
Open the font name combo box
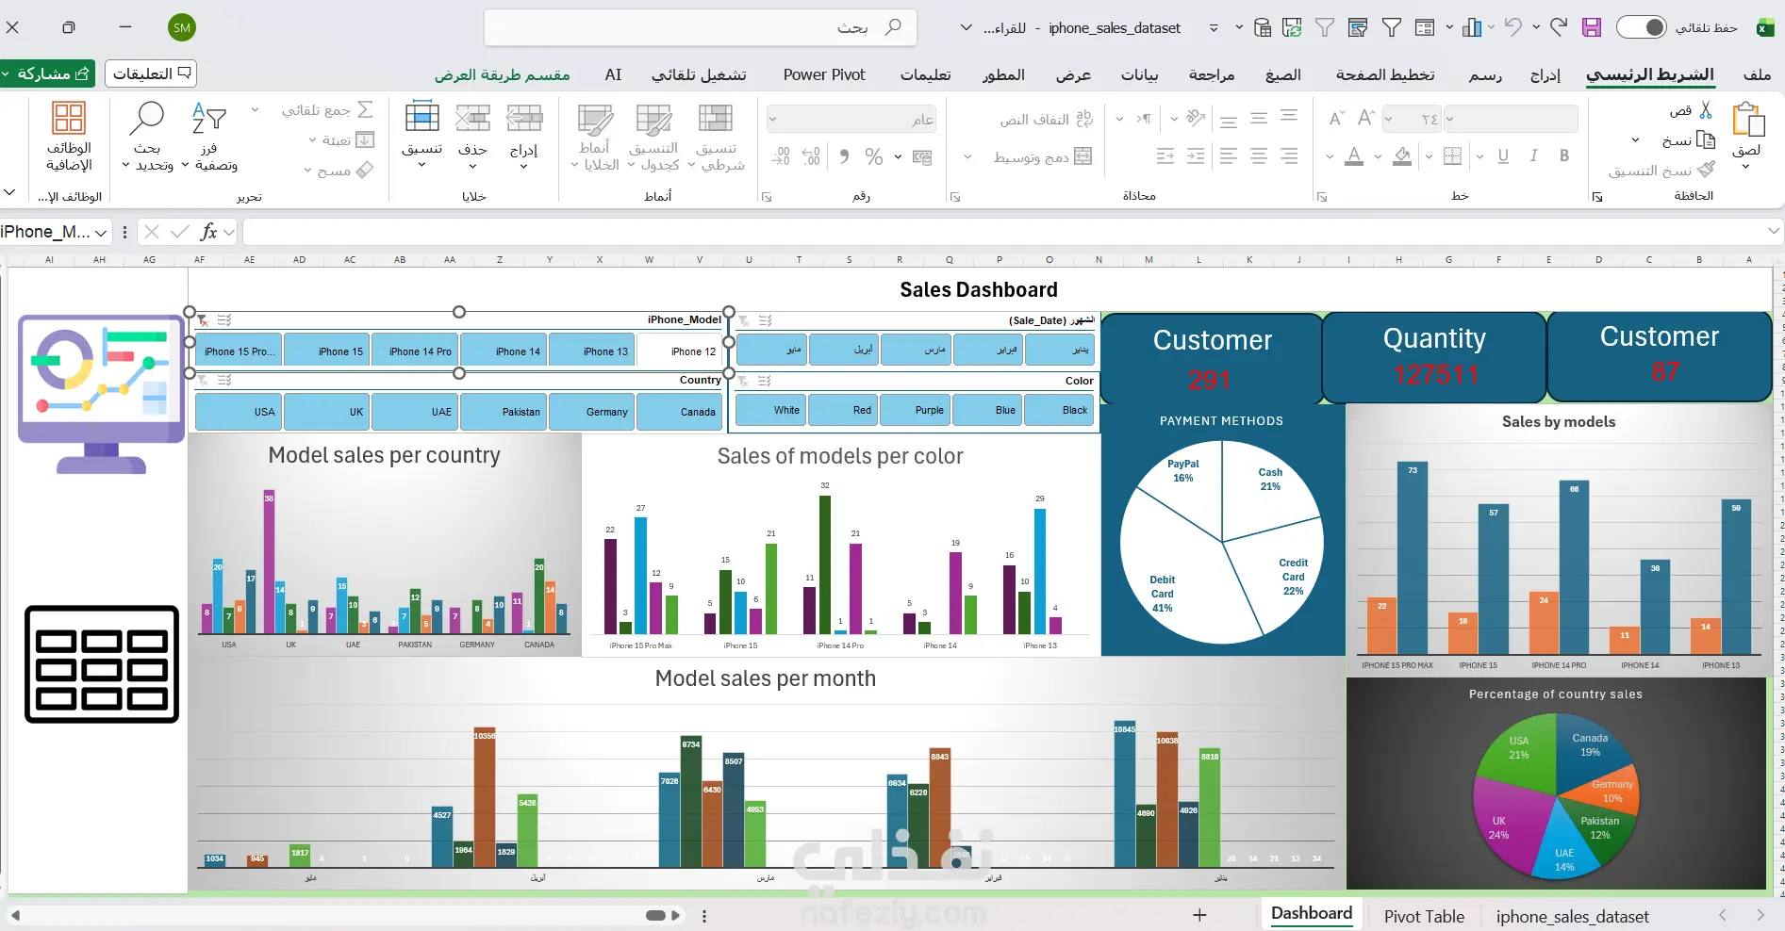pos(1511,119)
